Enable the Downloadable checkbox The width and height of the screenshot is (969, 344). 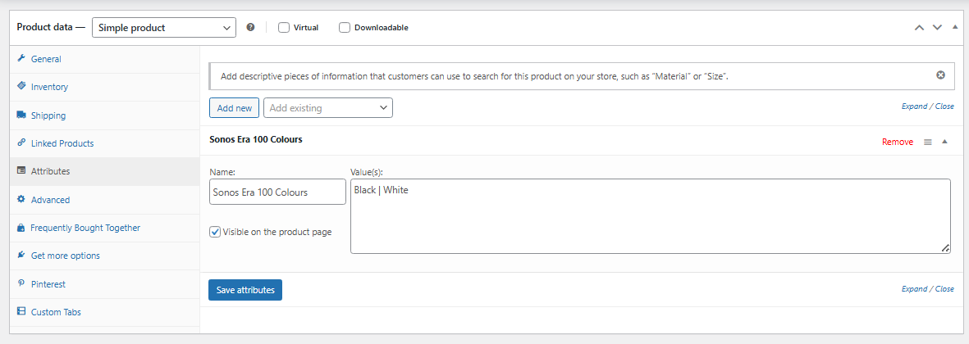(345, 27)
